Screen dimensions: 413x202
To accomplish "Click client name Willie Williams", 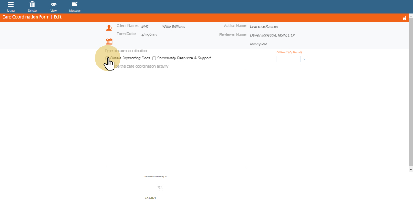I will pyautogui.click(x=173, y=27).
